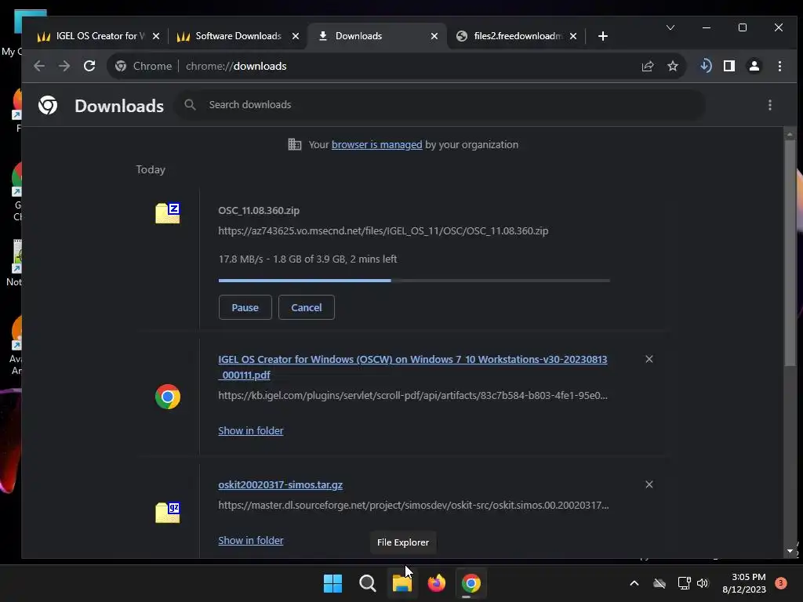803x602 pixels.
Task: Click the Chrome icon for the IGEL PDF
Action: click(x=168, y=397)
